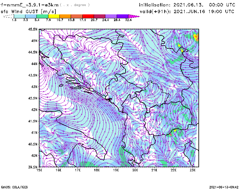Click the '2021-06-13-09:42' timestamp
Viewport: 245px width, 189px height.
point(224,187)
